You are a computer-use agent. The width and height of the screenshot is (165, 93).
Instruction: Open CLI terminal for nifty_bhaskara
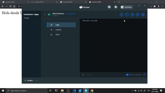coord(127,14)
